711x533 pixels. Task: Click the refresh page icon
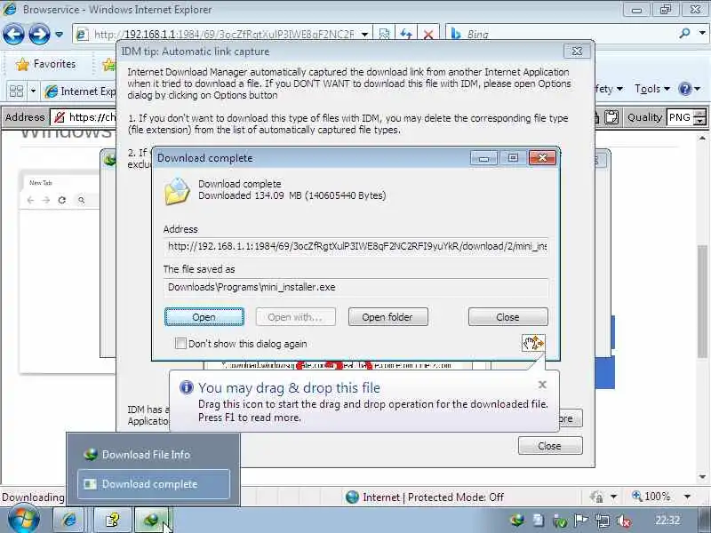(406, 34)
